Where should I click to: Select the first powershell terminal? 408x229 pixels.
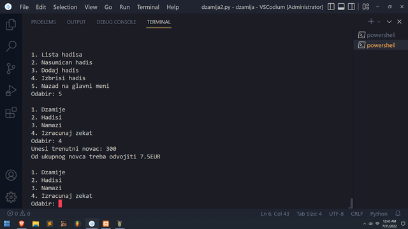[381, 35]
